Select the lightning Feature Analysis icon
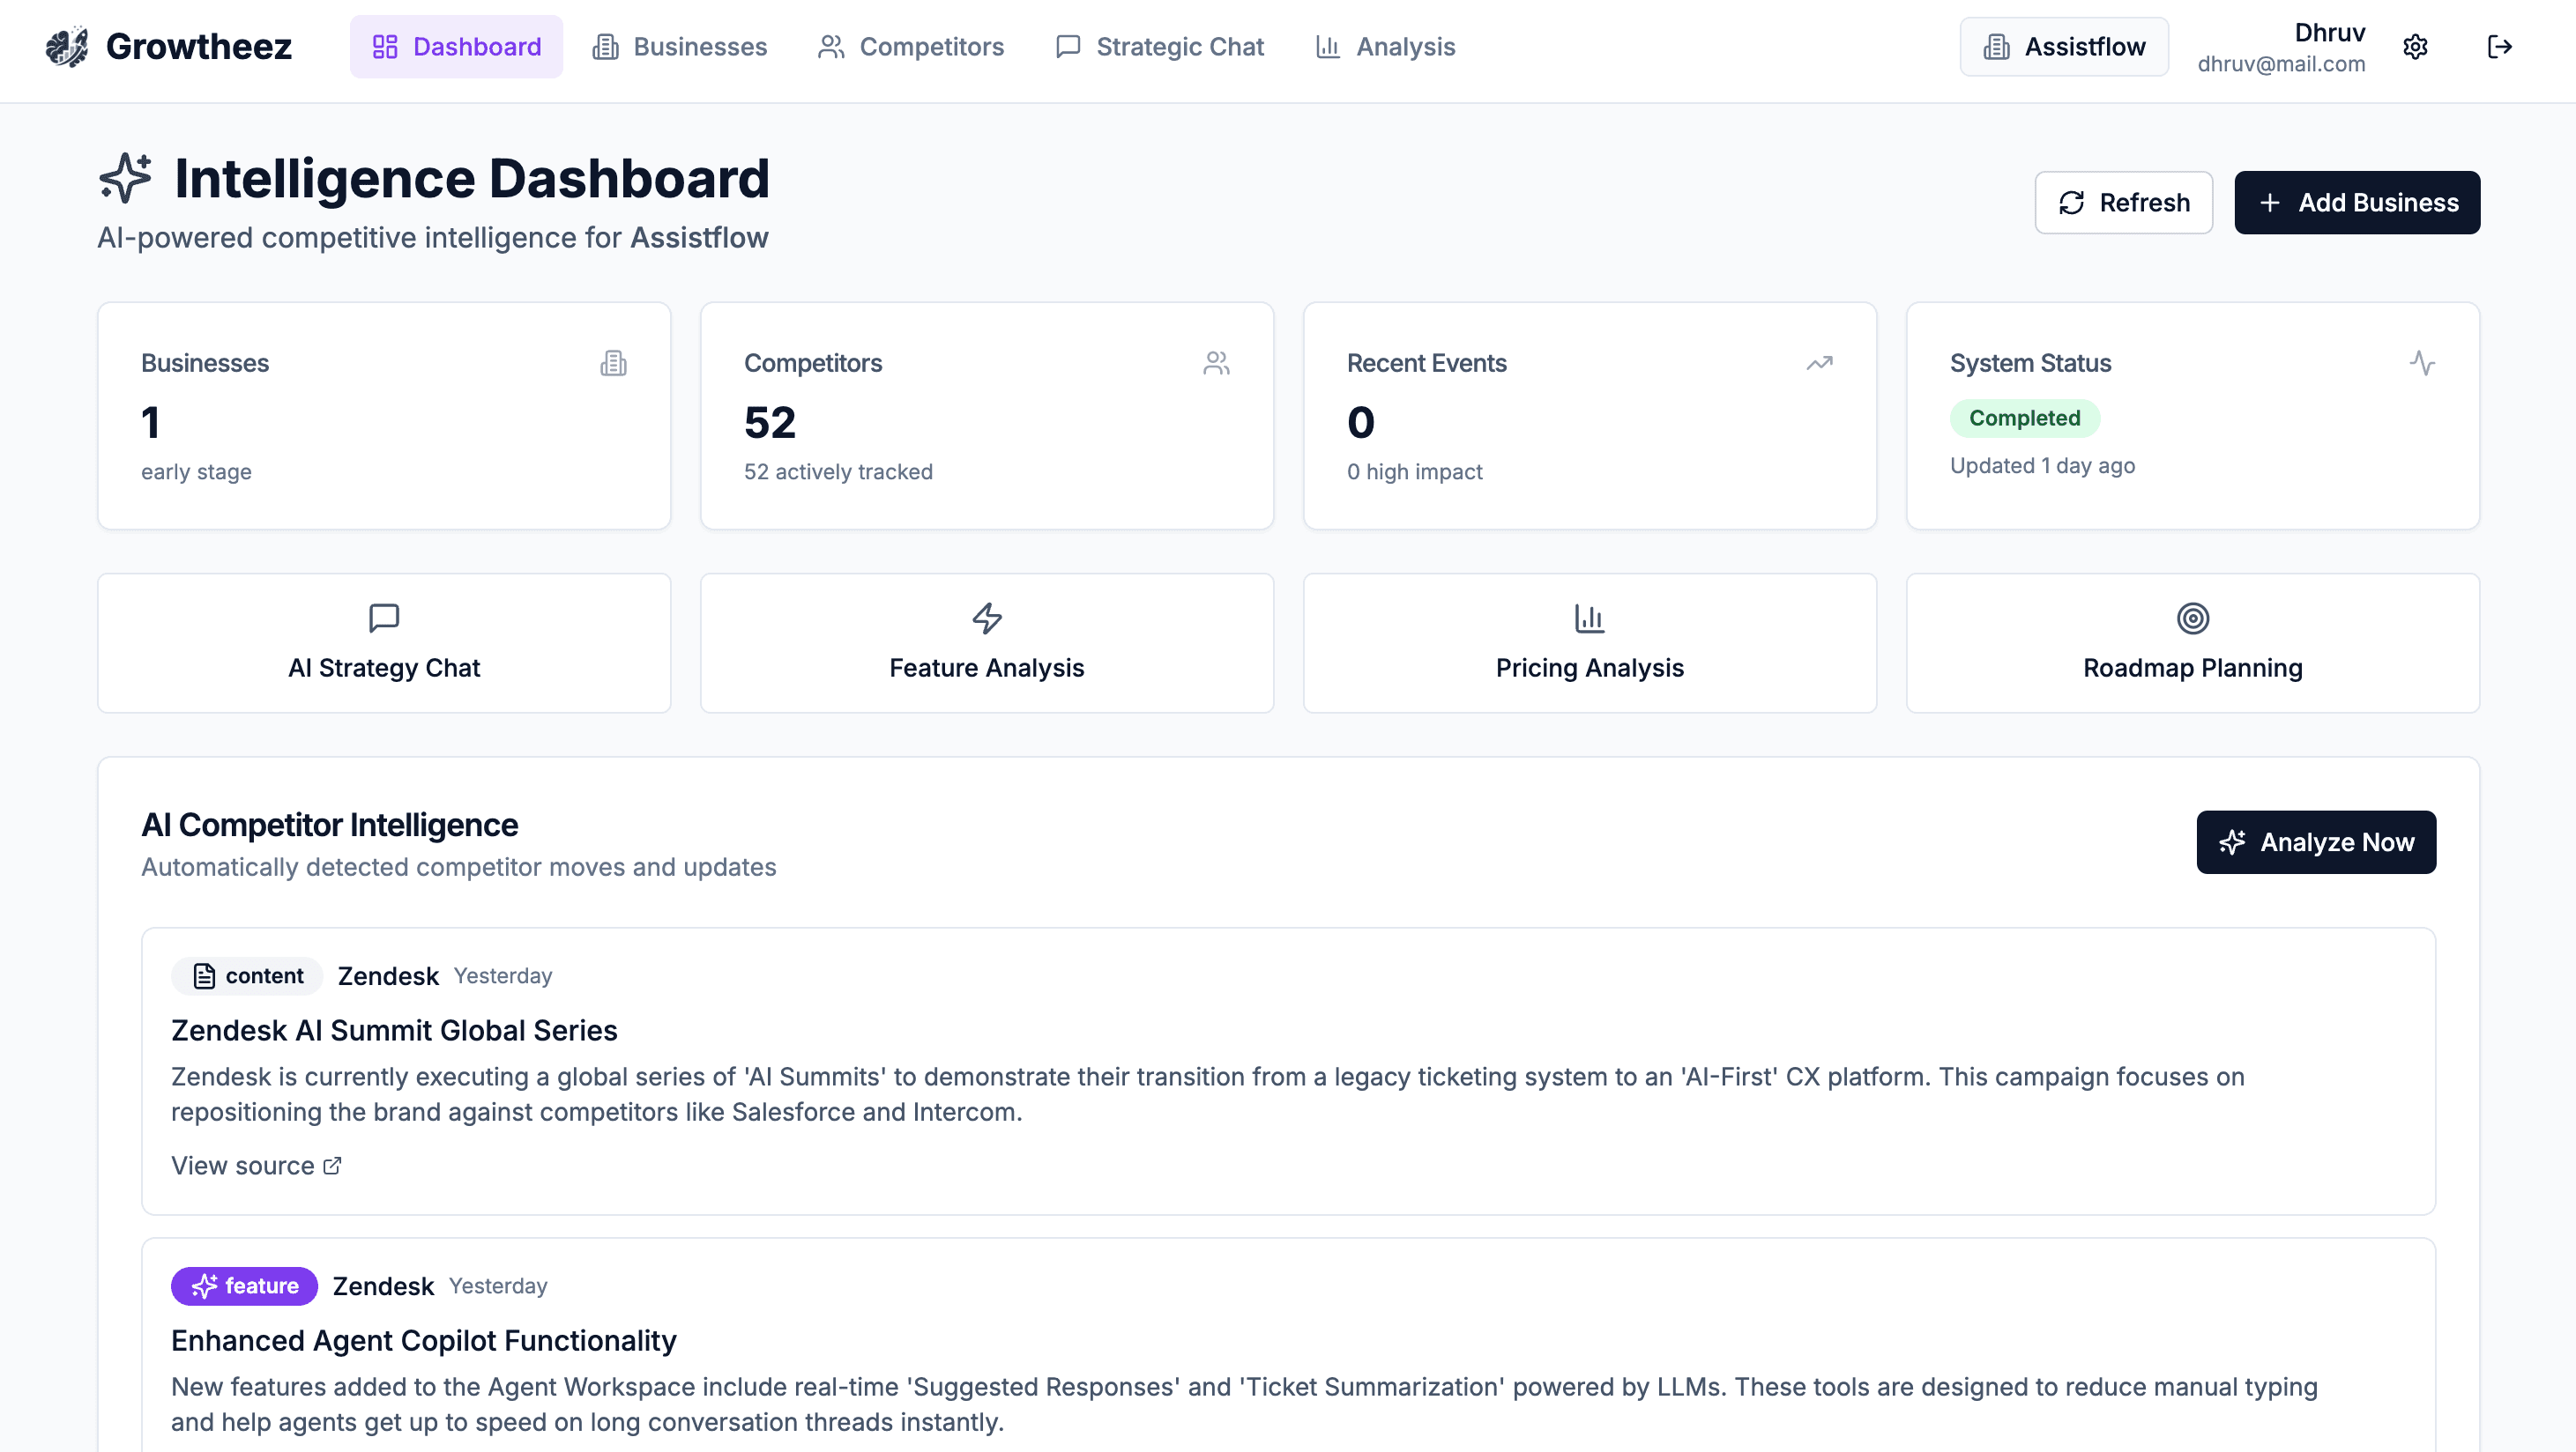 (x=986, y=619)
